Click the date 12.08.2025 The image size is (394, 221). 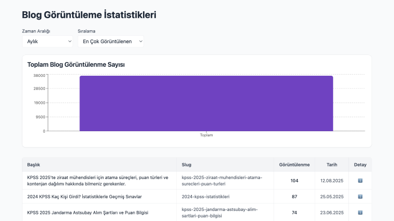pyautogui.click(x=332, y=181)
